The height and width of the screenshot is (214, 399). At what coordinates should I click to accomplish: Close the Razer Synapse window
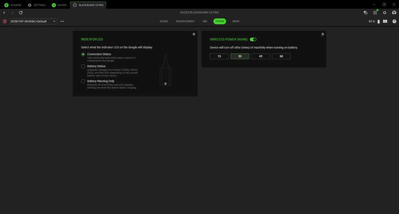[x=394, y=4]
